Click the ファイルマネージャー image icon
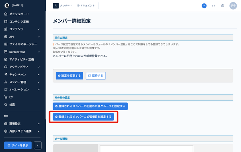The height and width of the screenshot is (152, 241). (6, 44)
